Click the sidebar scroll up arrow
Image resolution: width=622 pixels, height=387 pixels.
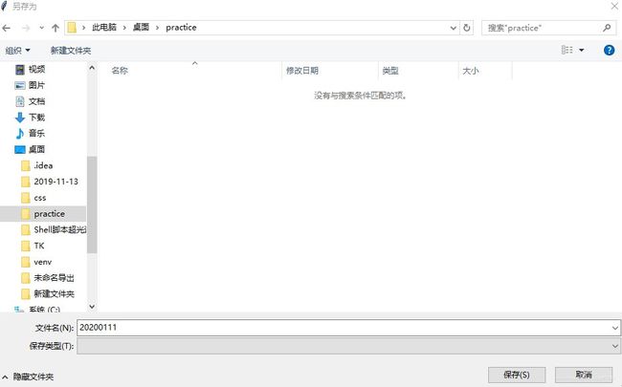tap(92, 68)
